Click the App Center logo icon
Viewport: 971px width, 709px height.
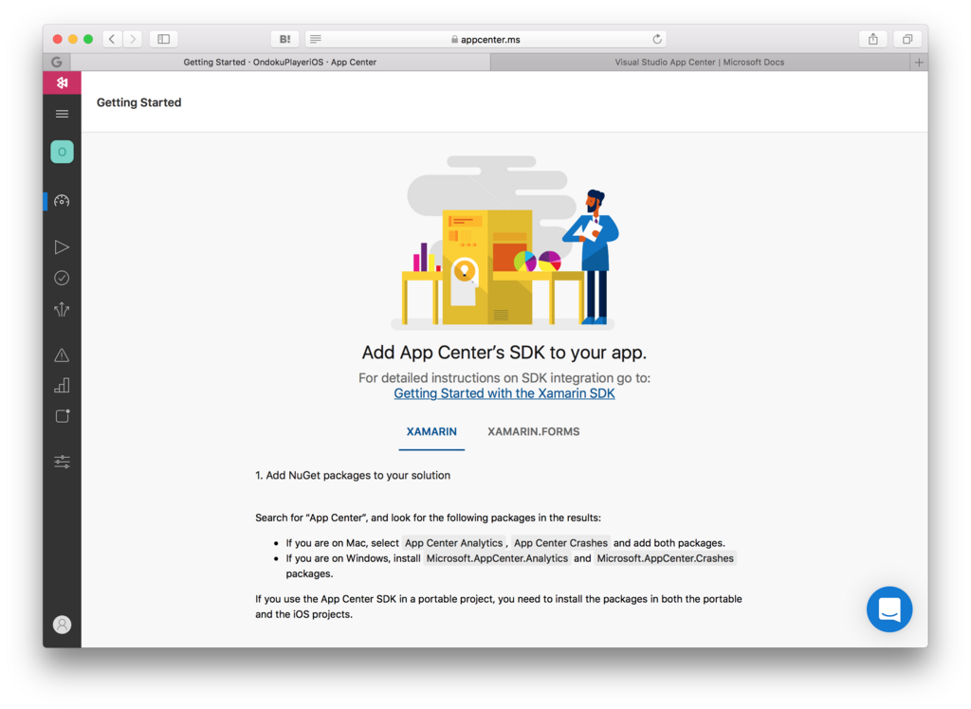click(x=62, y=83)
